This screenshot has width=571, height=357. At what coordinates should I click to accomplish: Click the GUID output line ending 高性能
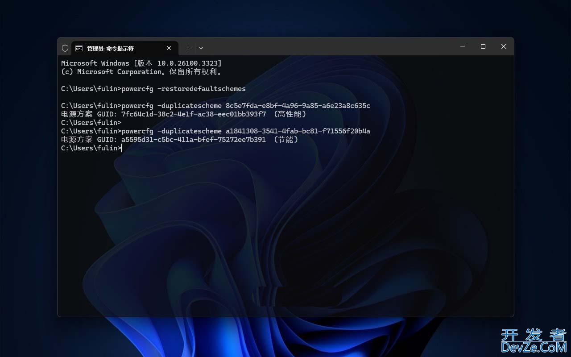pyautogui.click(x=184, y=114)
